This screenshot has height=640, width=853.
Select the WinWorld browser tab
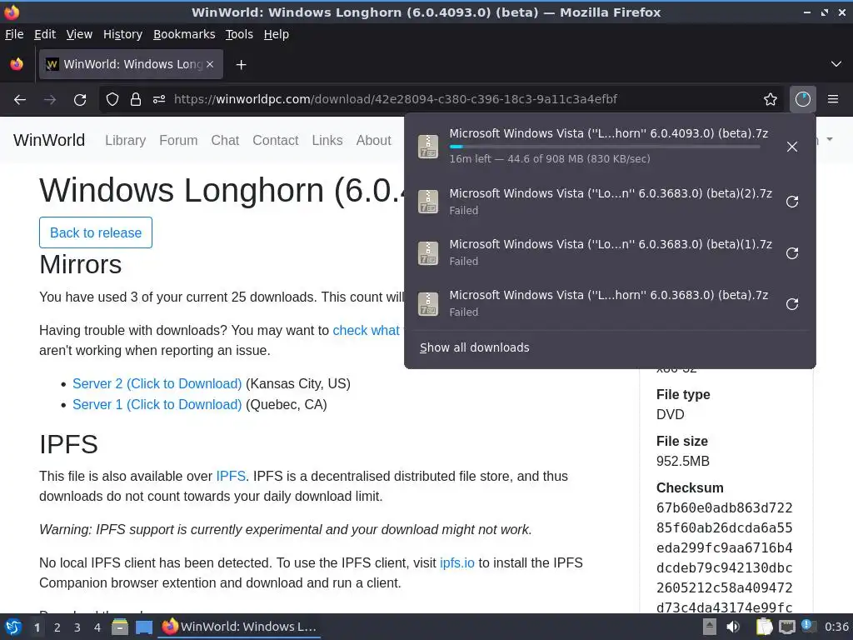(131, 64)
